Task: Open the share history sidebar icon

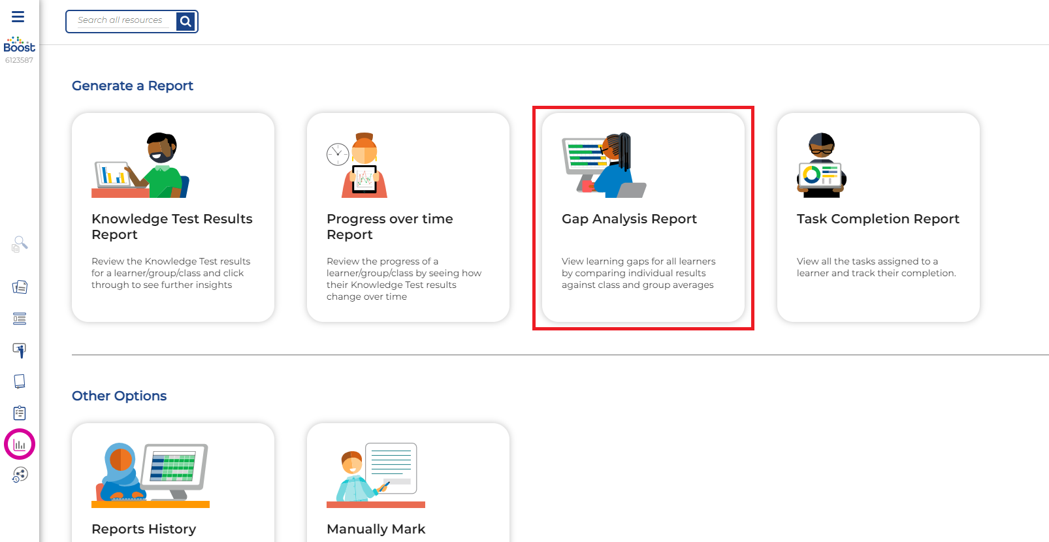Action: (20, 475)
